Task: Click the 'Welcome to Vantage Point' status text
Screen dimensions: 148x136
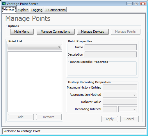Action: tap(22, 131)
